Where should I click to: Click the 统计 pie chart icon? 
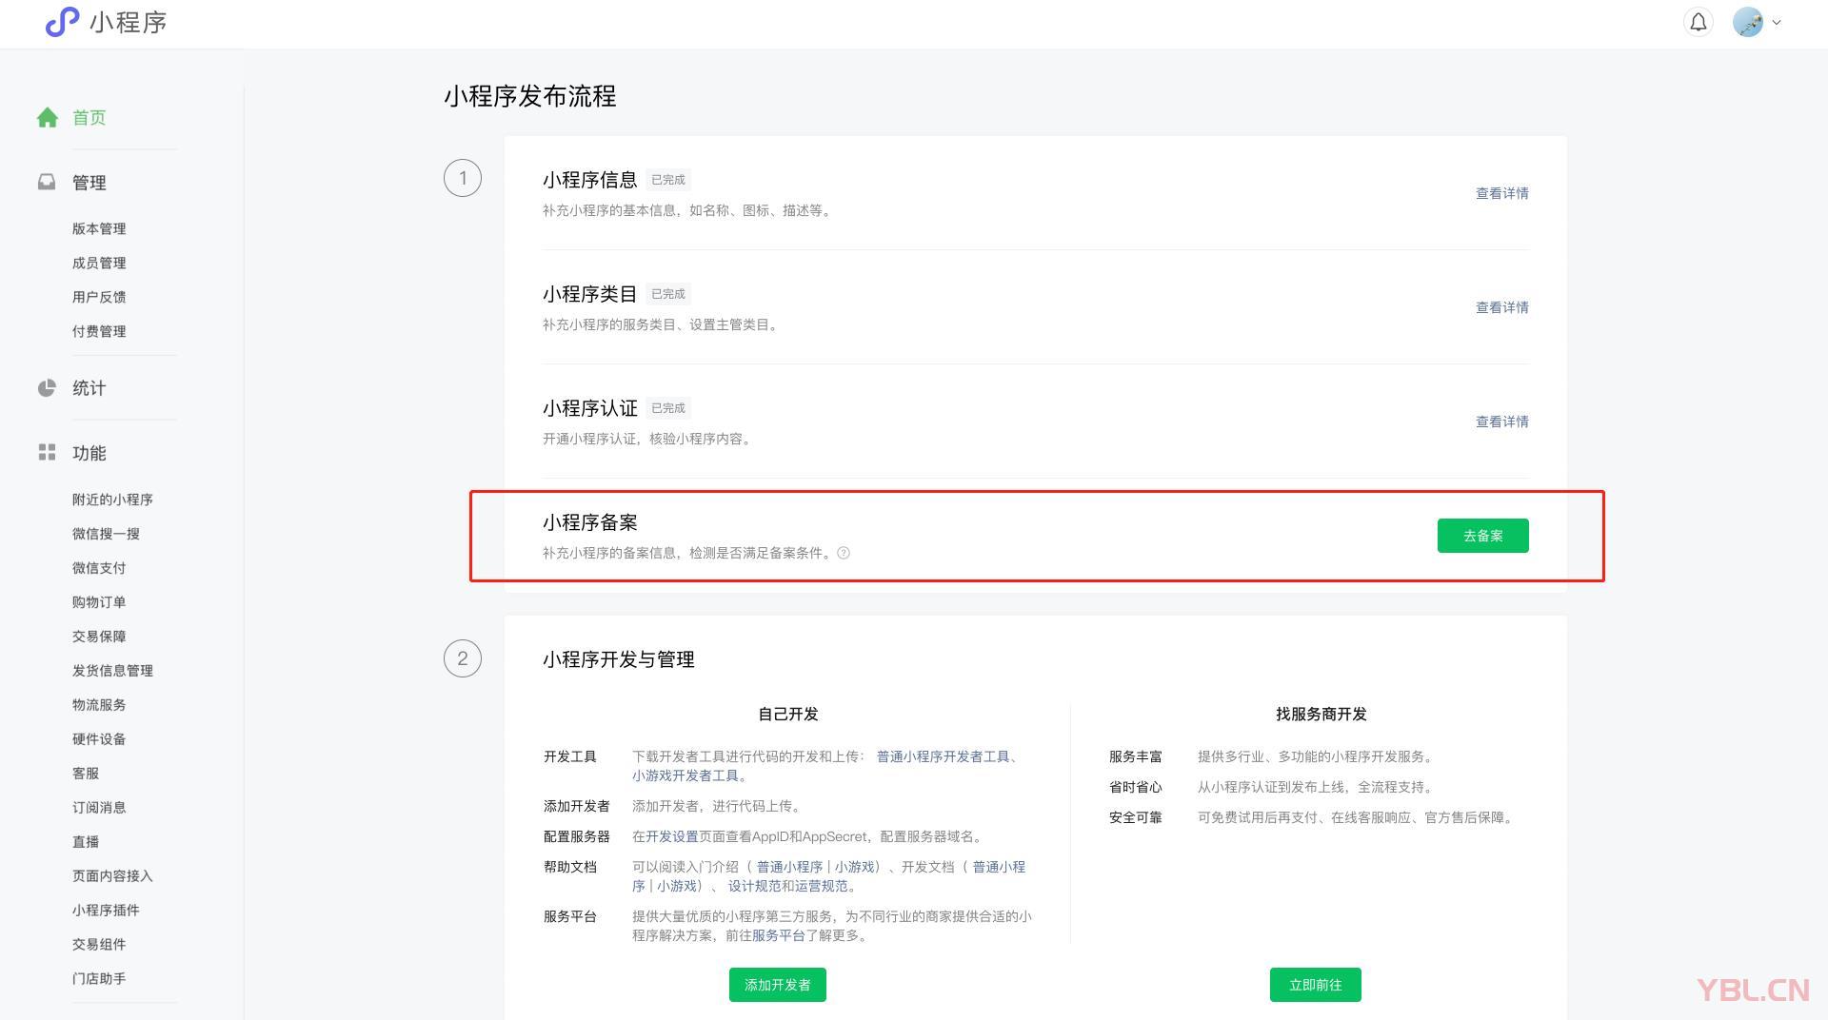pyautogui.click(x=47, y=387)
